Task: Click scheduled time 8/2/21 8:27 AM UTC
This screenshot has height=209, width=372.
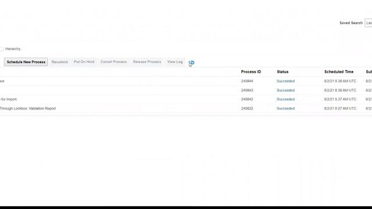Action: pos(340,109)
